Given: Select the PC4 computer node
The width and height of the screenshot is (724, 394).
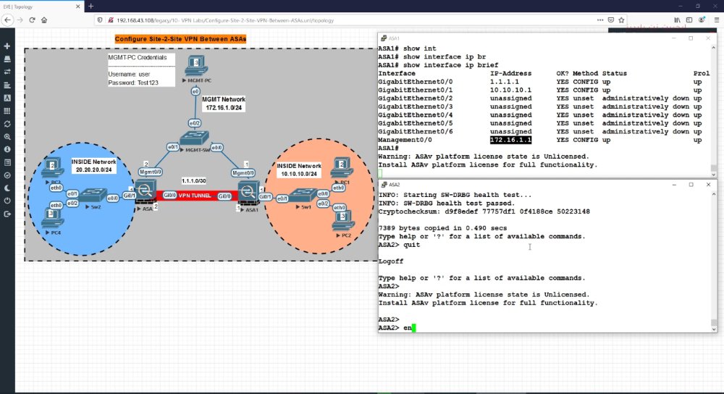Looking at the screenshot, I should pyautogui.click(x=53, y=219).
